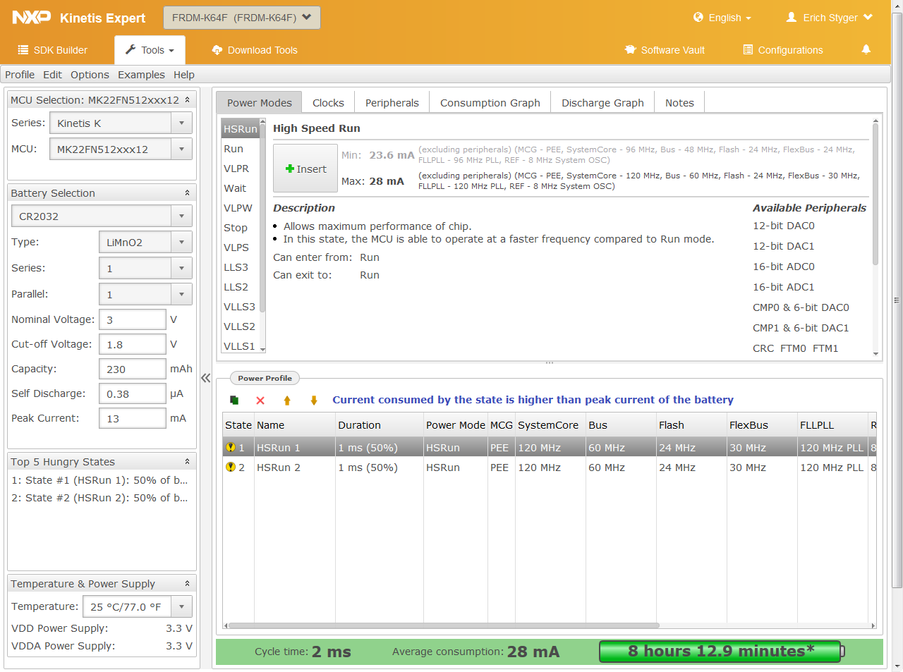The height and width of the screenshot is (672, 903).
Task: Move state down with orange down arrow
Action: 314,401
